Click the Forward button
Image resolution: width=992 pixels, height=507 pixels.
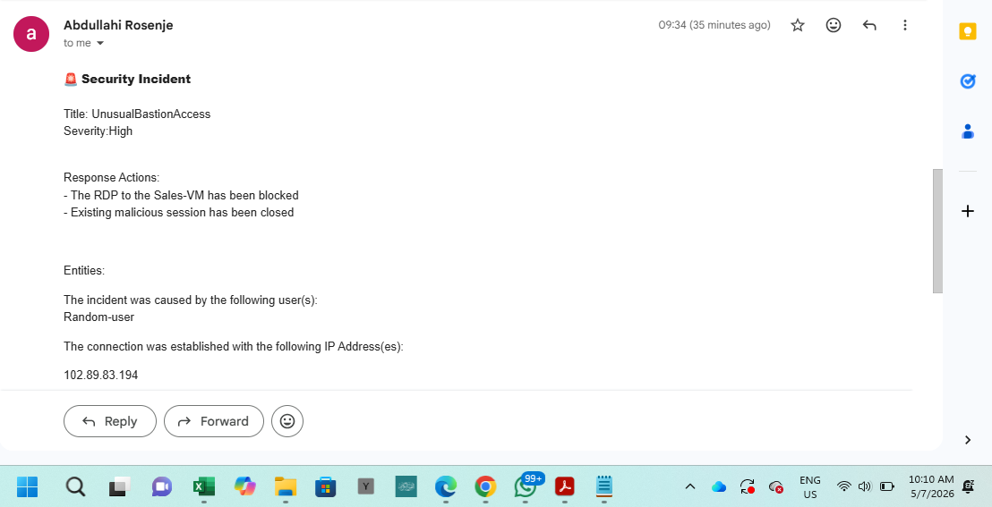click(x=214, y=421)
